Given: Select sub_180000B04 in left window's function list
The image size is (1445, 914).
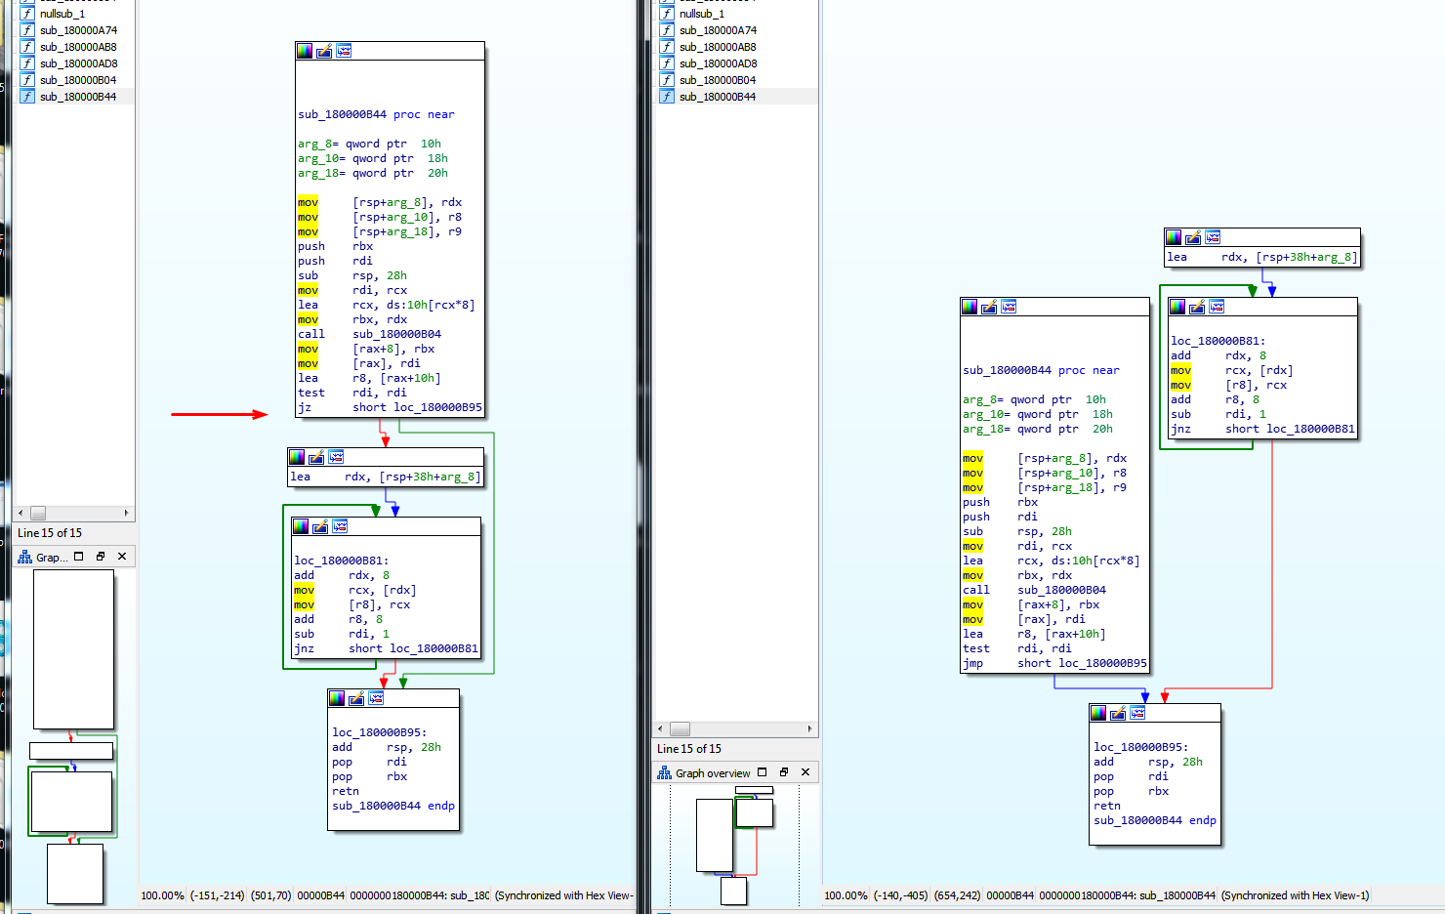Looking at the screenshot, I should click(x=76, y=80).
